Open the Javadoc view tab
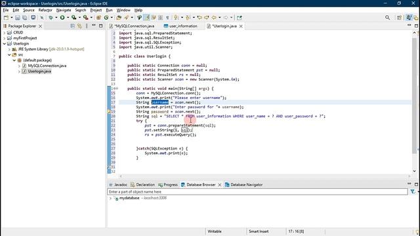Image resolution: width=420 pixels, height=236 pixels. tap(118, 185)
